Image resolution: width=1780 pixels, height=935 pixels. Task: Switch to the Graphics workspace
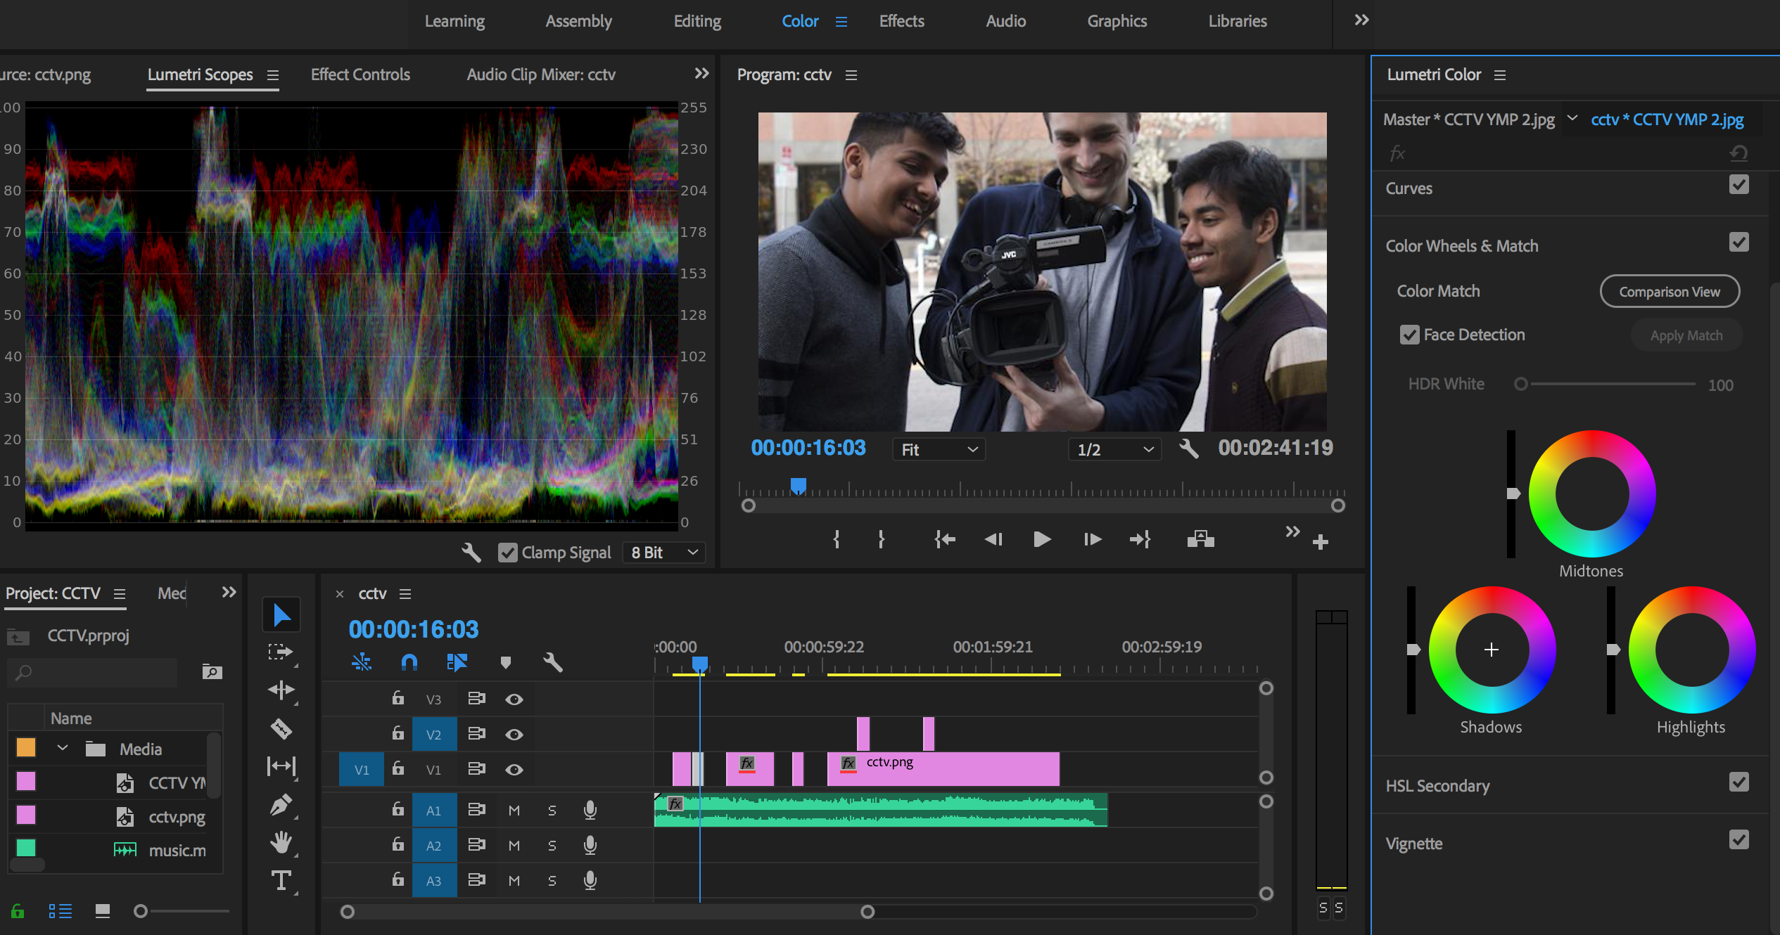pyautogui.click(x=1117, y=21)
